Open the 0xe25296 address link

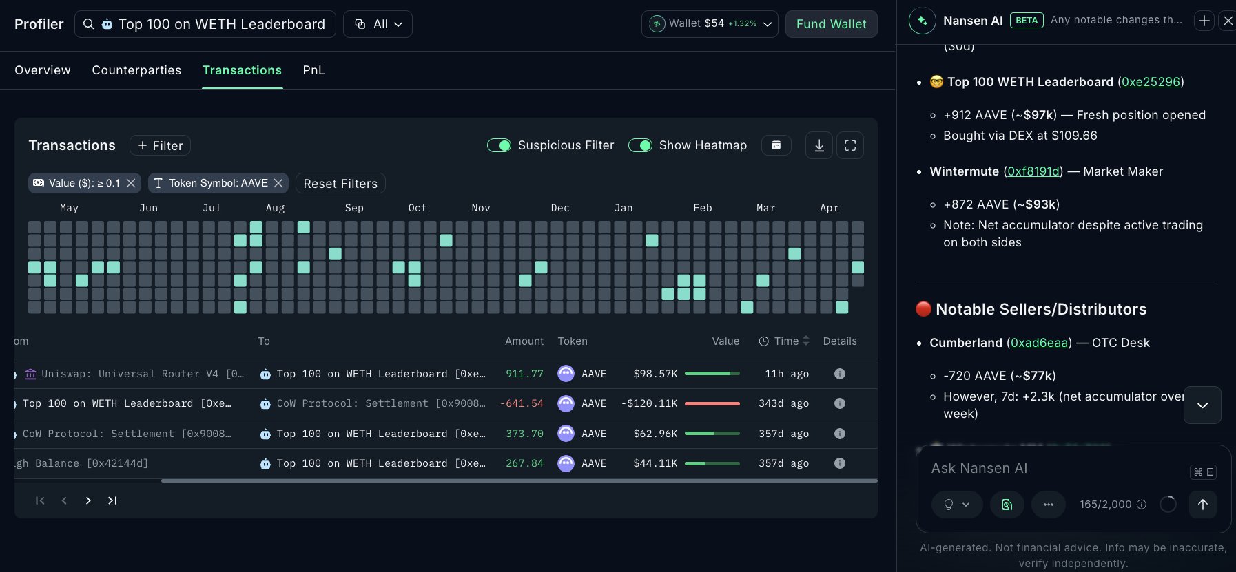point(1151,82)
